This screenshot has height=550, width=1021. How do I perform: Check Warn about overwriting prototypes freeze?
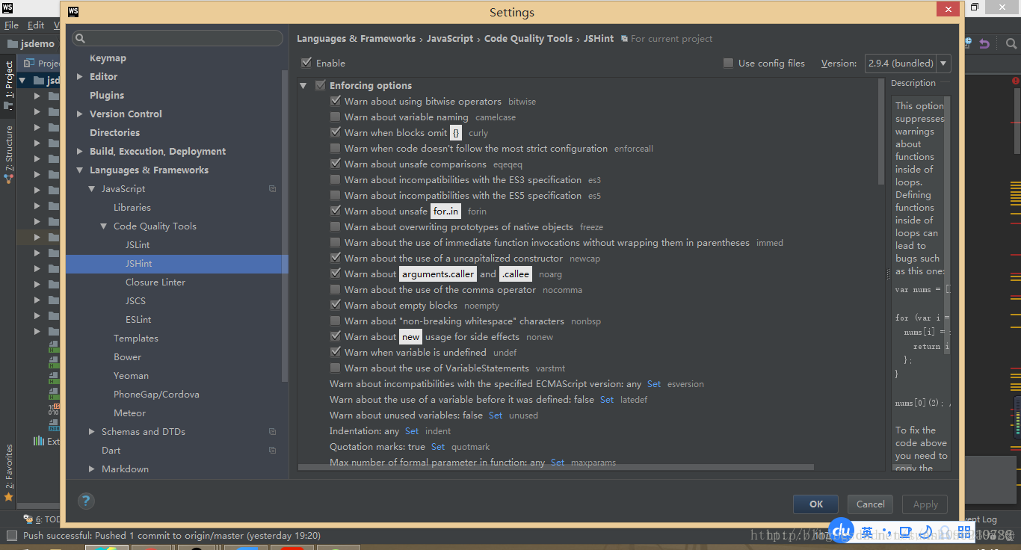point(336,226)
